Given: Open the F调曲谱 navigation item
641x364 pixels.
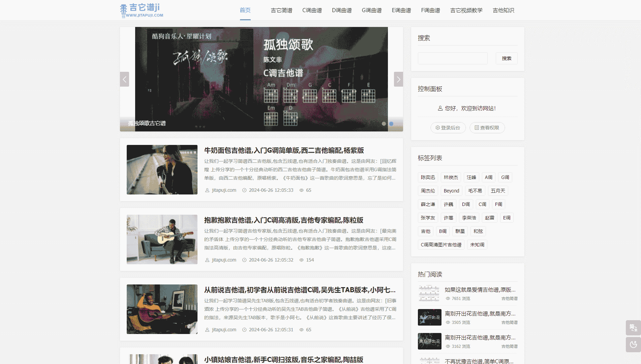Looking at the screenshot, I should (x=431, y=10).
